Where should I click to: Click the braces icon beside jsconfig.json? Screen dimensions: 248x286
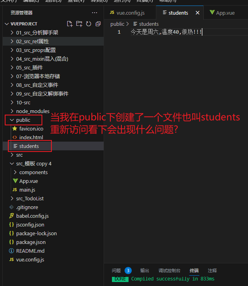[x=11, y=225]
